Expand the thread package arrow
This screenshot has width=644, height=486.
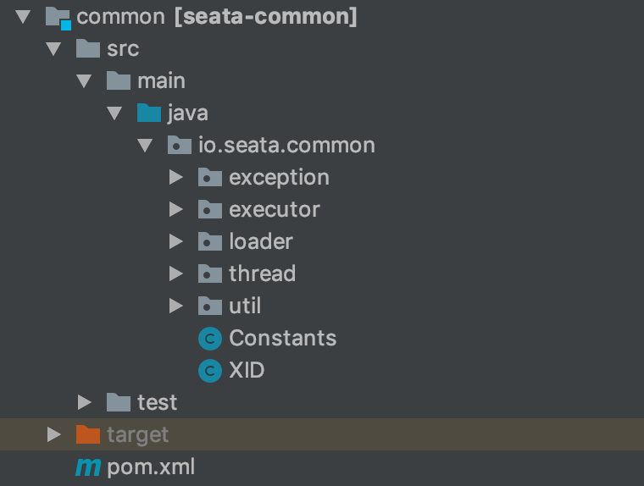(176, 274)
